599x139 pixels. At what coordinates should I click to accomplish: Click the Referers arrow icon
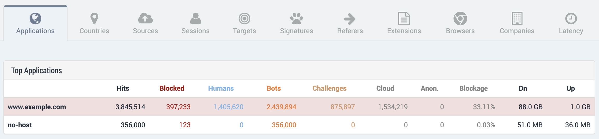(350, 19)
